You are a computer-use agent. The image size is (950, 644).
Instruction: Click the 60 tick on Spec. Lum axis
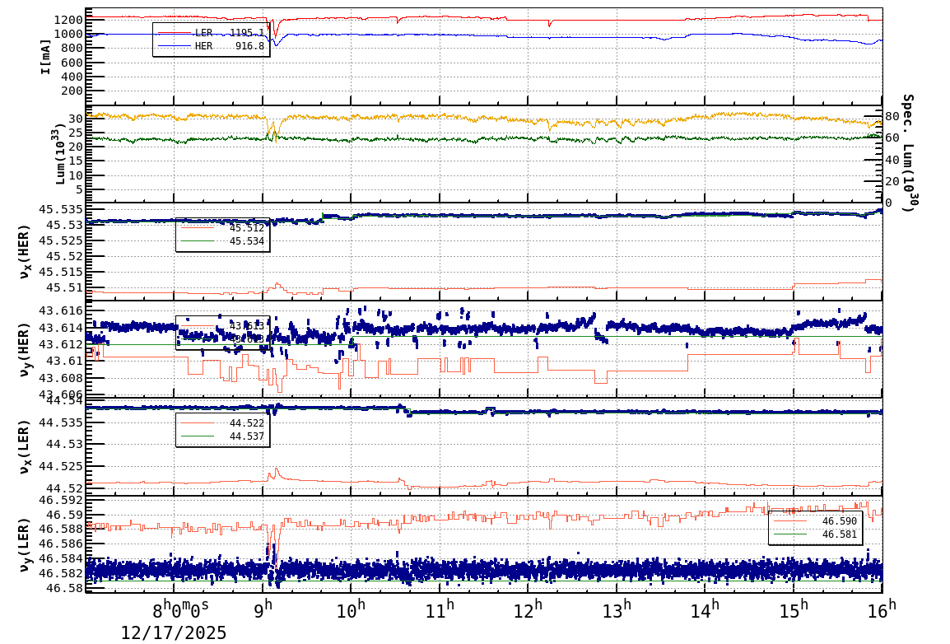coord(892,138)
